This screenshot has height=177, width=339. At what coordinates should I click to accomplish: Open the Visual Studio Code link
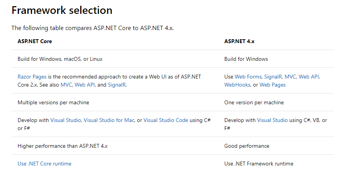166,120
